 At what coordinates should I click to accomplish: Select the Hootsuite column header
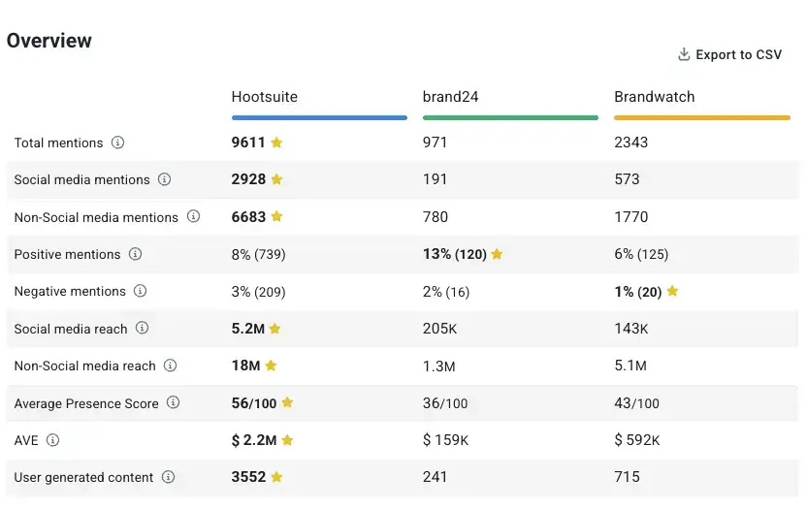[264, 97]
